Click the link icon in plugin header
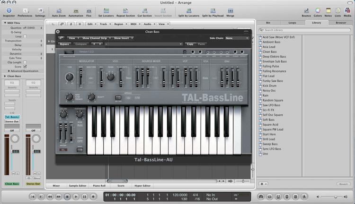 point(62,38)
